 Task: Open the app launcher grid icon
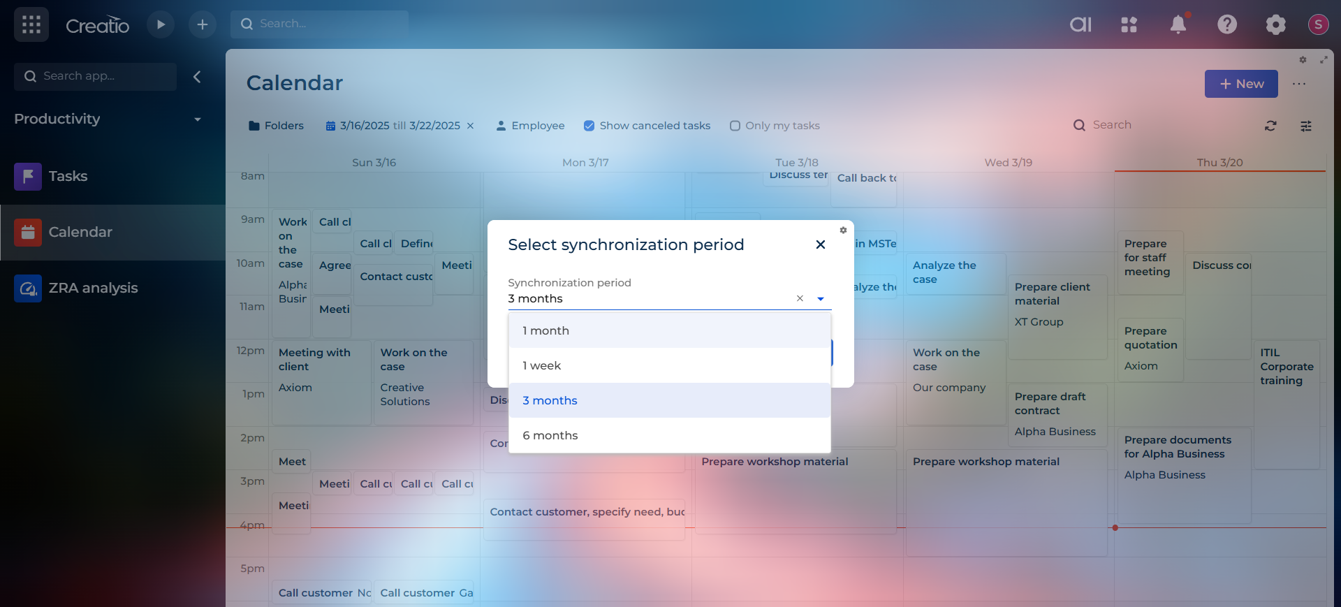(x=31, y=25)
